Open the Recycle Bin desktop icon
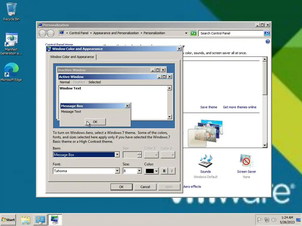Image resolution: width=302 pixels, height=226 pixels. [11, 11]
